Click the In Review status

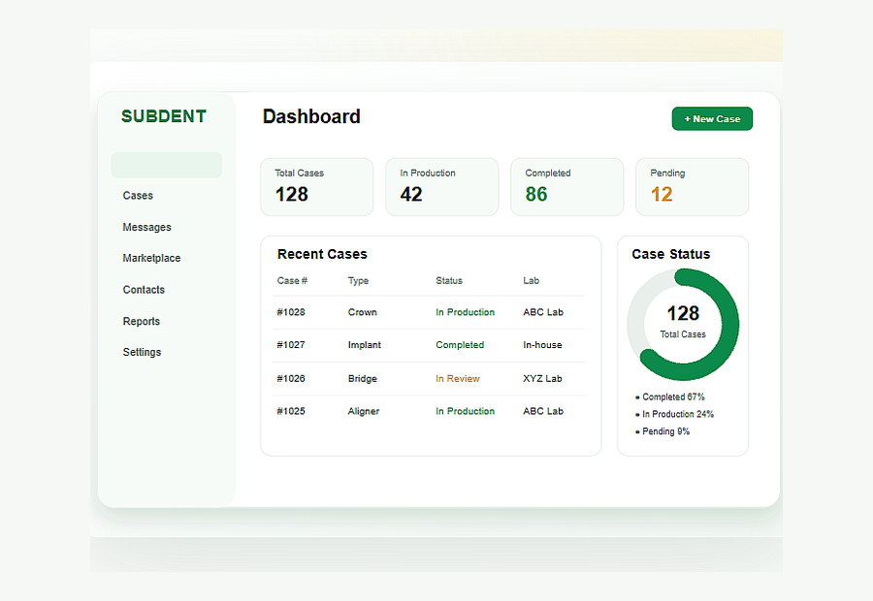[458, 378]
